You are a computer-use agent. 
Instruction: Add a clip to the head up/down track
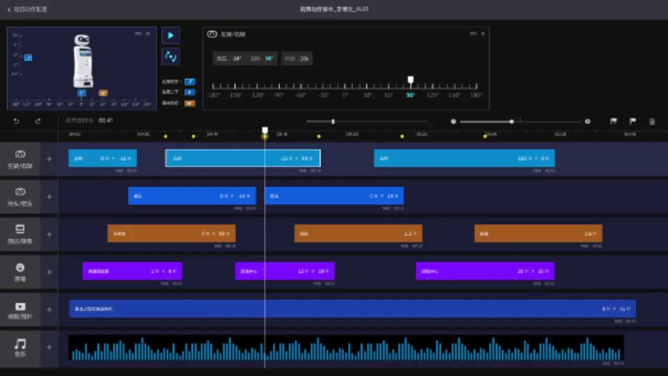click(x=49, y=197)
